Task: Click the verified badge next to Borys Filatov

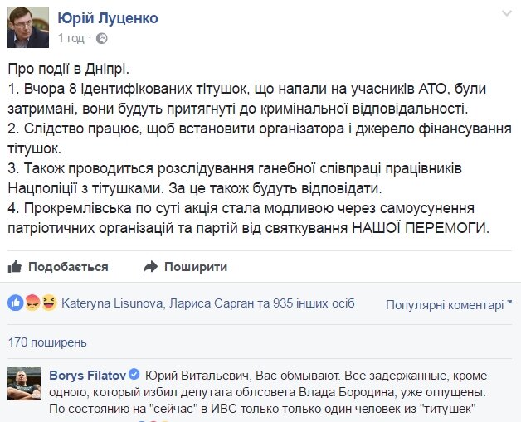Action: [x=134, y=375]
